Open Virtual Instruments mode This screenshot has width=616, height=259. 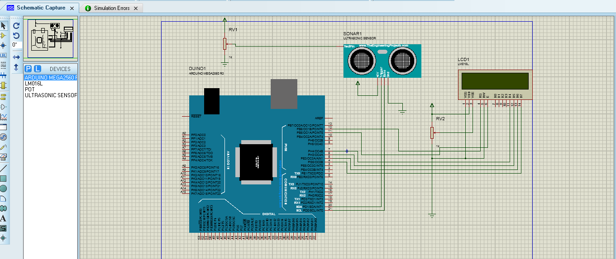(x=3, y=157)
